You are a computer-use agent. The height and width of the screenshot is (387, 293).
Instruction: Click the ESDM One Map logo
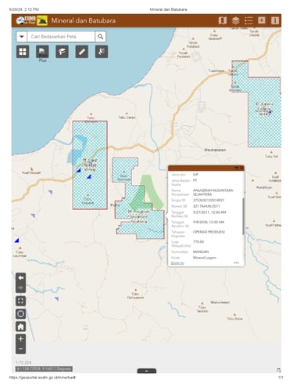coord(26,20)
